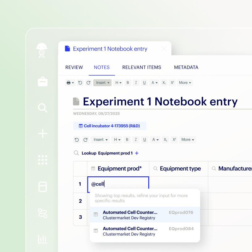The height and width of the screenshot is (252, 252).
Task: Open the table toolbar Insert dropdown
Action: click(x=100, y=140)
